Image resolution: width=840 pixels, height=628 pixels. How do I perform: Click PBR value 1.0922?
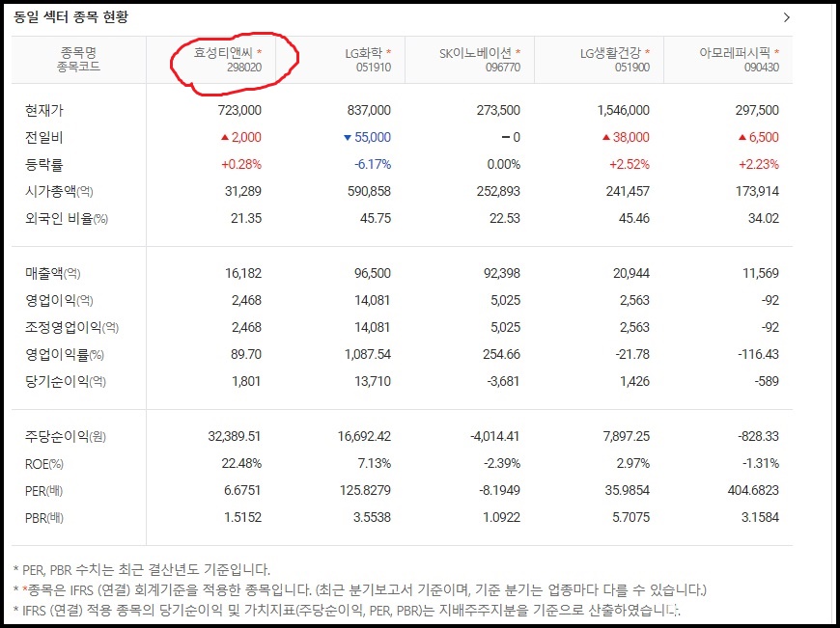[x=499, y=518]
